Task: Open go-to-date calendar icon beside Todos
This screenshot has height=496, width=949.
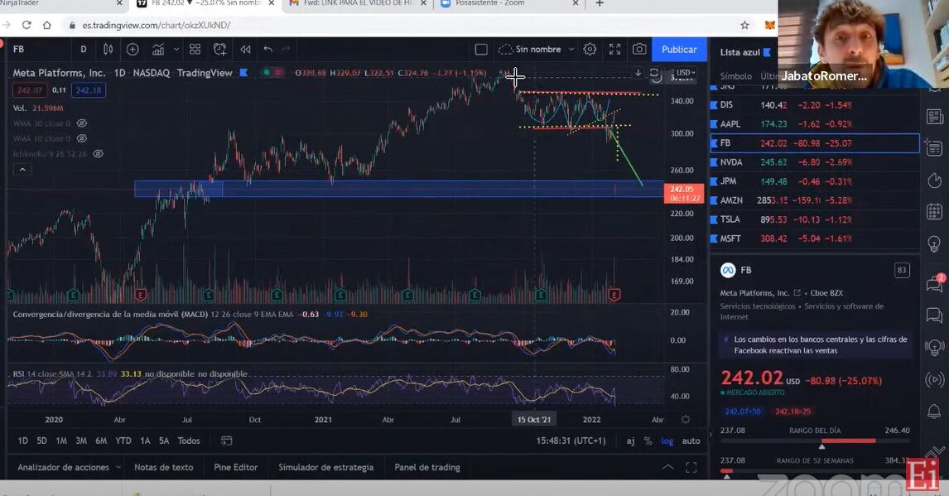Action: pyautogui.click(x=226, y=441)
